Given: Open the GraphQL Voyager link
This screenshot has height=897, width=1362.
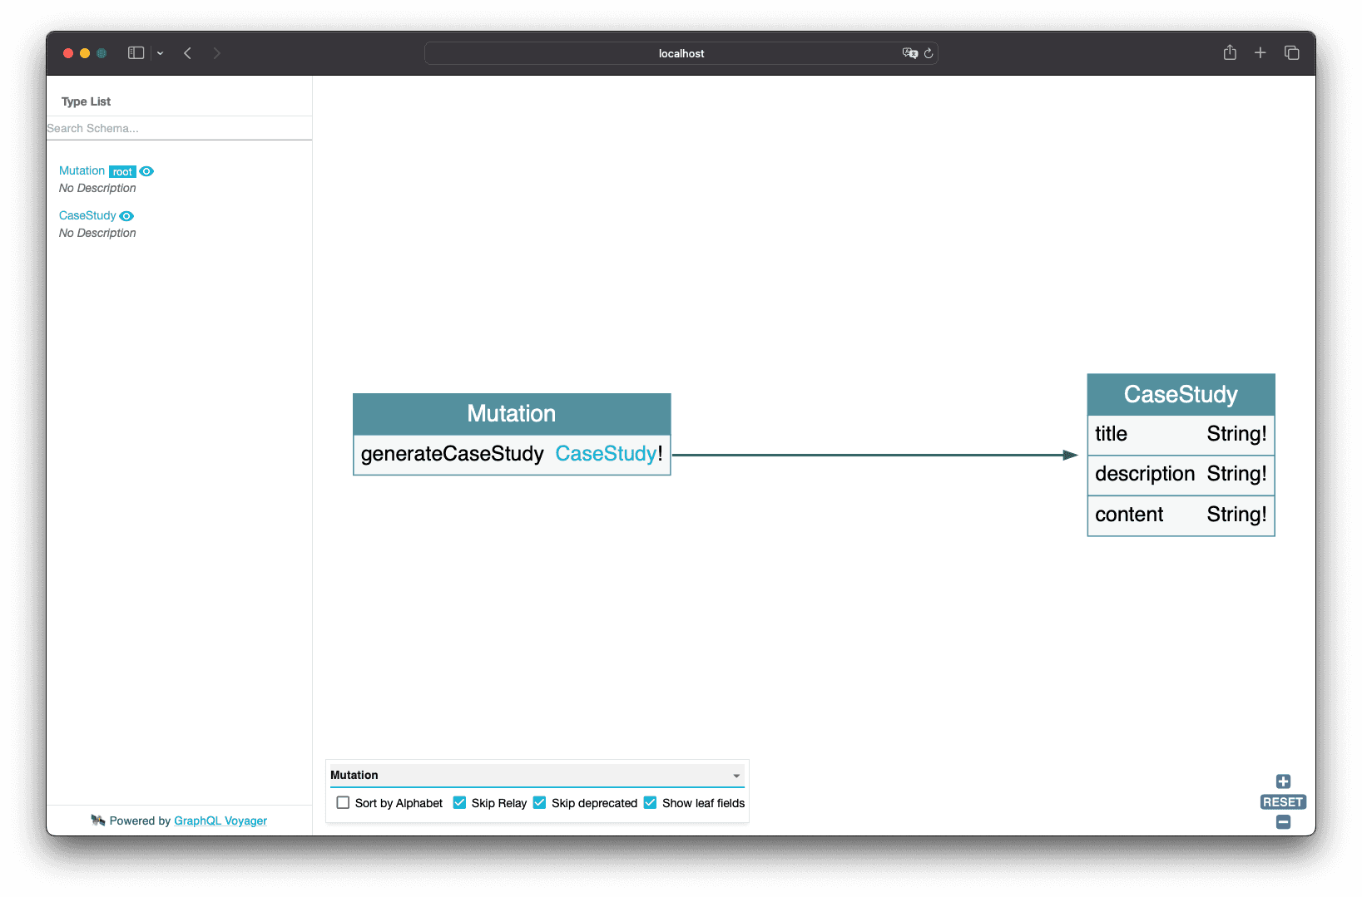Looking at the screenshot, I should (x=220, y=821).
